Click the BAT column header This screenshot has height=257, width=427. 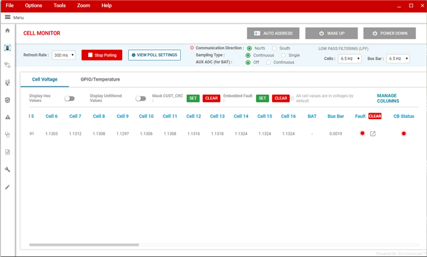tap(312, 117)
